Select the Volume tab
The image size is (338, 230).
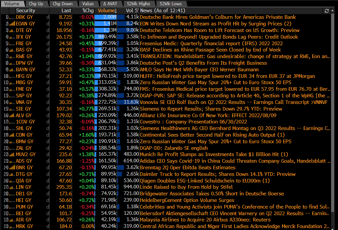(12, 4)
